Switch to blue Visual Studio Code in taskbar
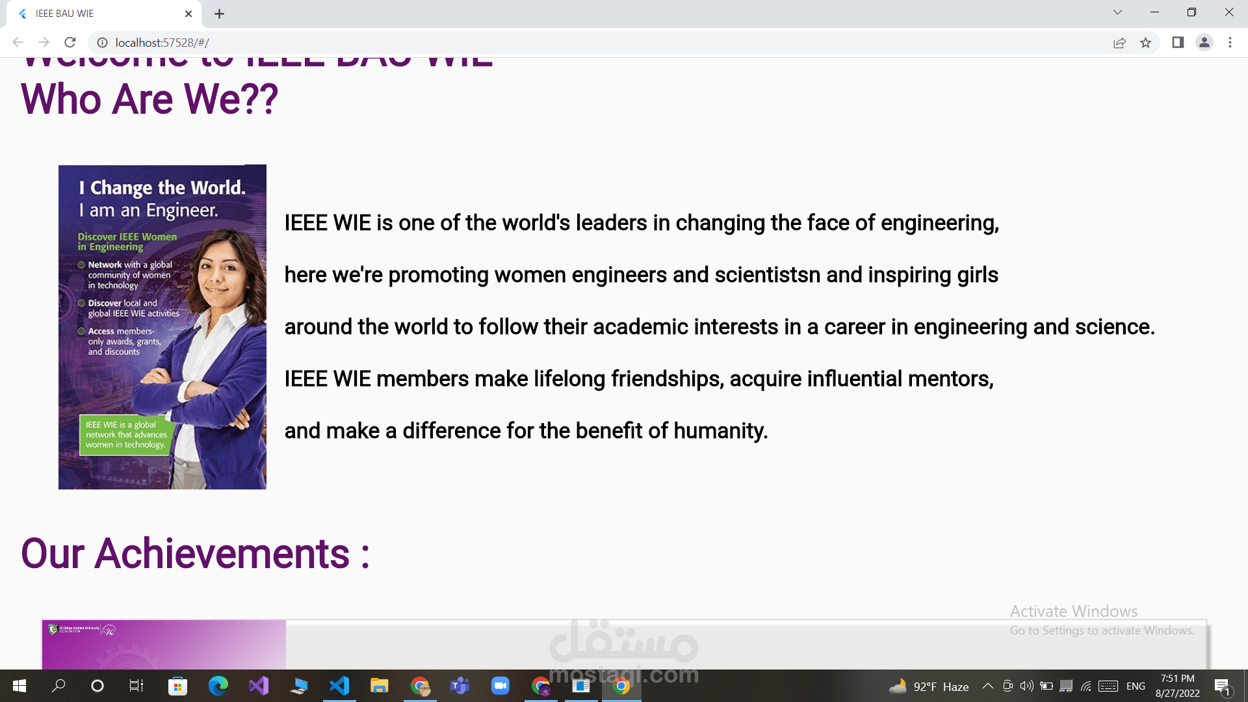The width and height of the screenshot is (1248, 702). [339, 686]
